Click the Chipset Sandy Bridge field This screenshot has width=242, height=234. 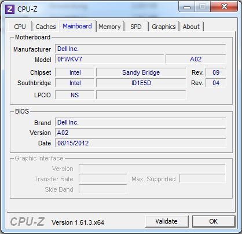click(141, 72)
